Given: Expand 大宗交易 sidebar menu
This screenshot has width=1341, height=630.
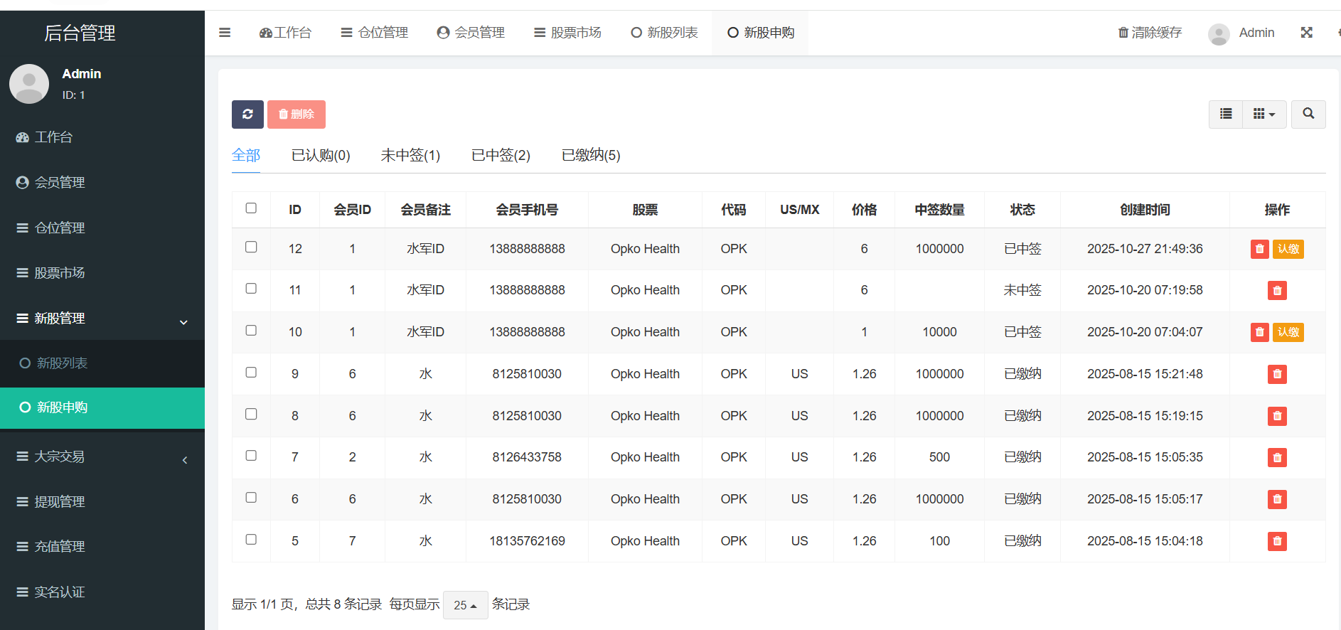Looking at the screenshot, I should pyautogui.click(x=102, y=457).
